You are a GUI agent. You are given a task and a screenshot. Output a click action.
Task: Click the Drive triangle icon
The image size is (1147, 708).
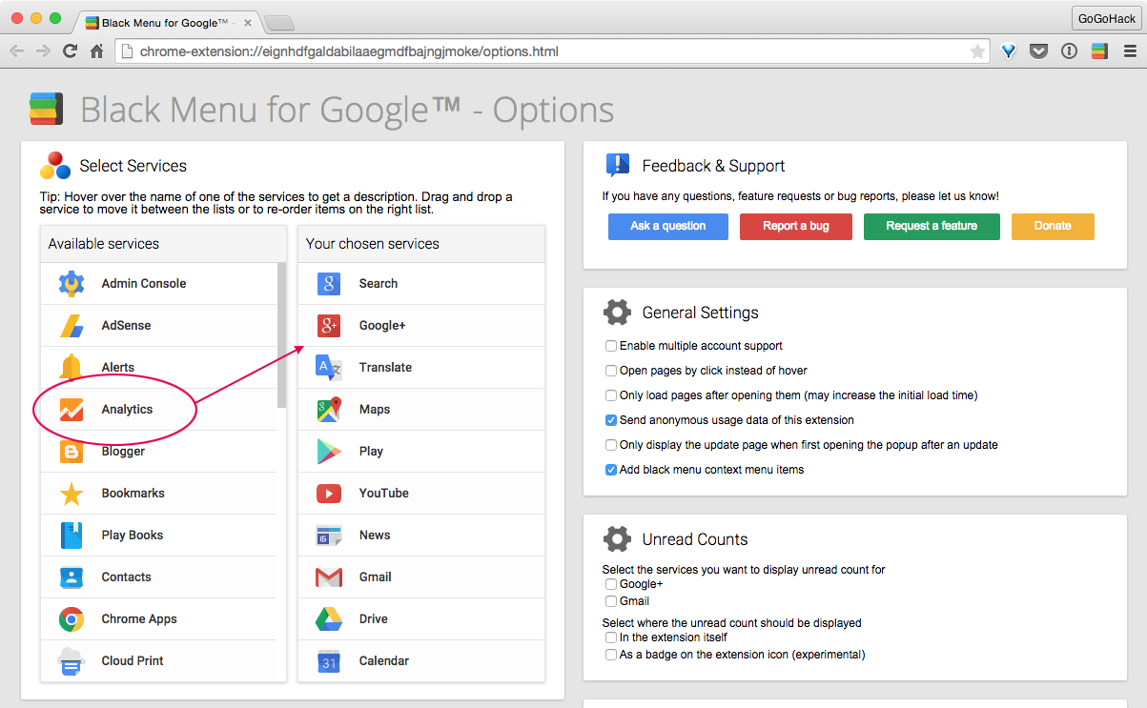[x=329, y=619]
